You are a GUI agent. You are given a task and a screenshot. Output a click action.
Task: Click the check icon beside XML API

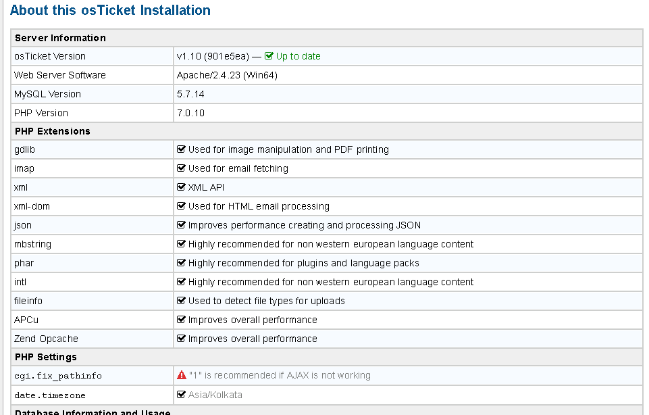point(181,187)
